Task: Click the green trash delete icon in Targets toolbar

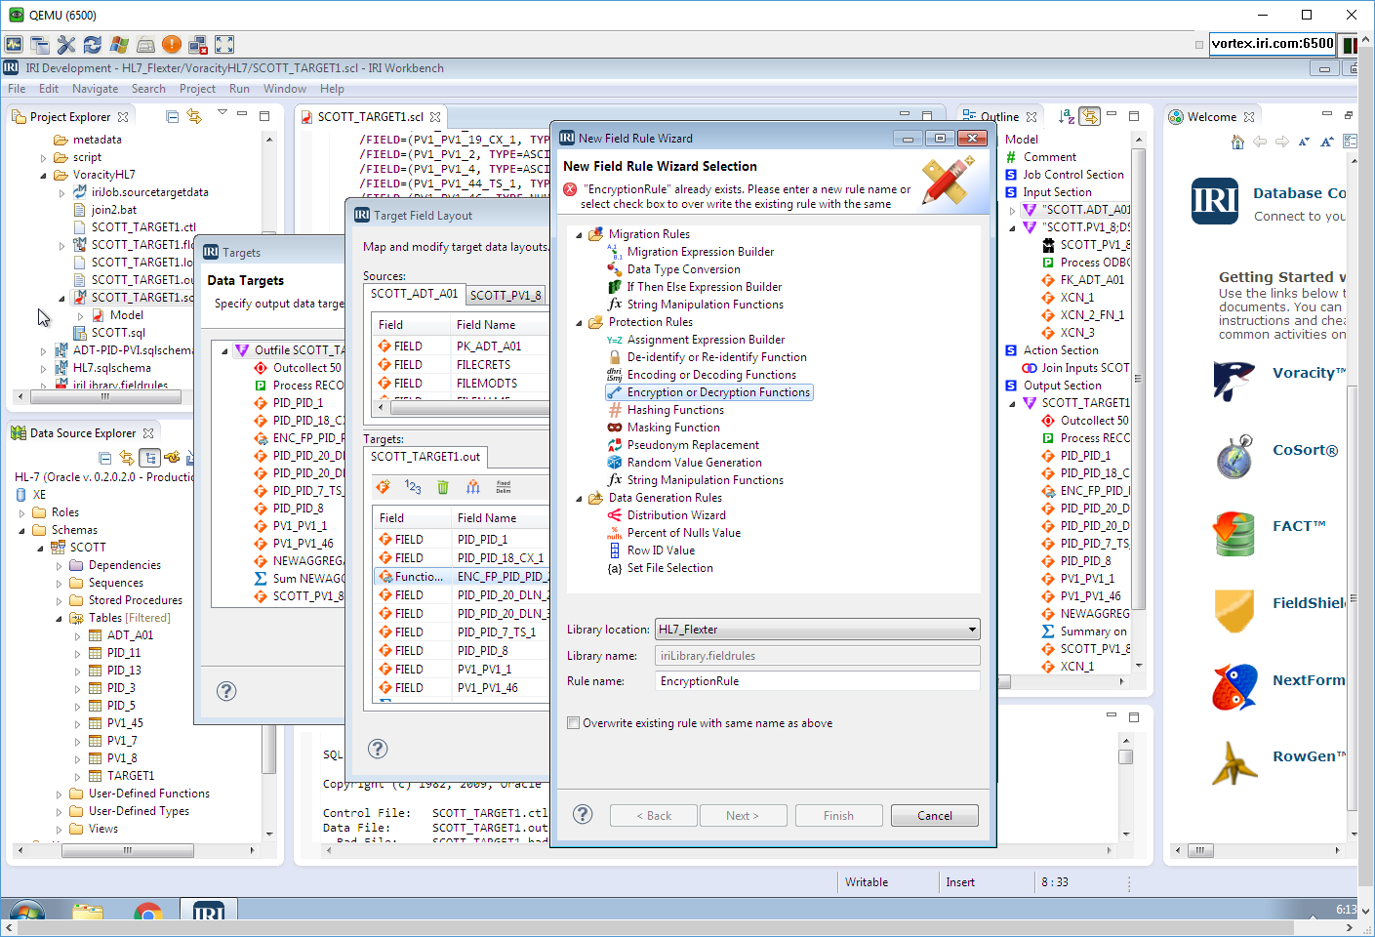Action: 443,486
